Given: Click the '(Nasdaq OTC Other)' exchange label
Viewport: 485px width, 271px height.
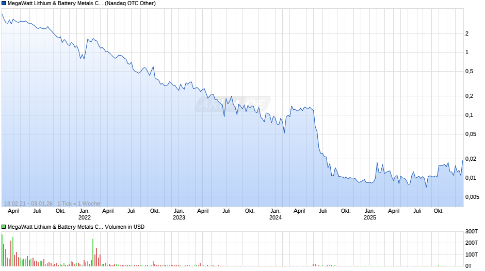Looking at the screenshot, I should pyautogui.click(x=130, y=4).
